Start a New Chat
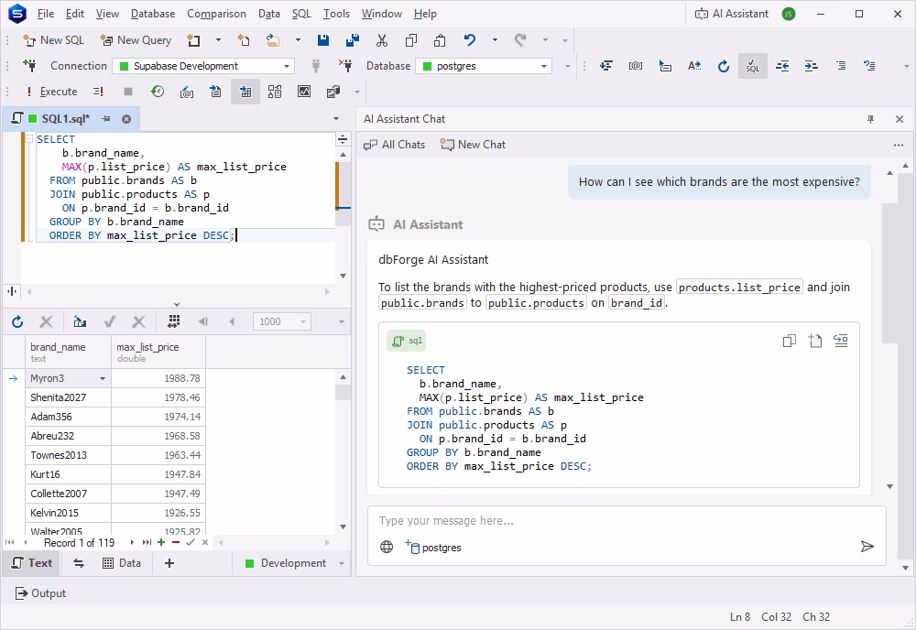Screen dimensions: 916x630 point(473,144)
